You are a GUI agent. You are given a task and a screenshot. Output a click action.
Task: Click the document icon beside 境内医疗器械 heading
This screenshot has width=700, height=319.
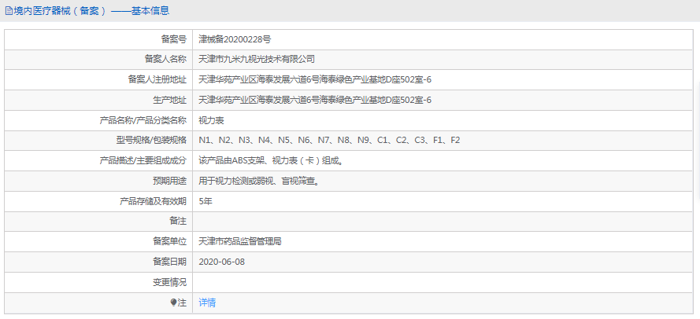pyautogui.click(x=8, y=11)
